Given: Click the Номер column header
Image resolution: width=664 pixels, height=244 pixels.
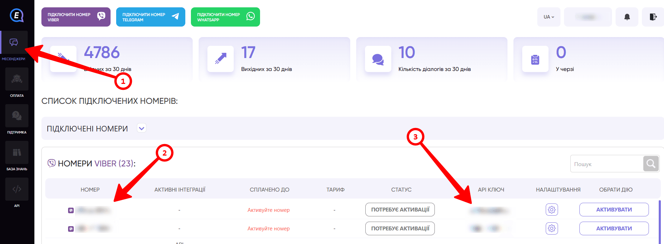Looking at the screenshot, I should [x=90, y=189].
